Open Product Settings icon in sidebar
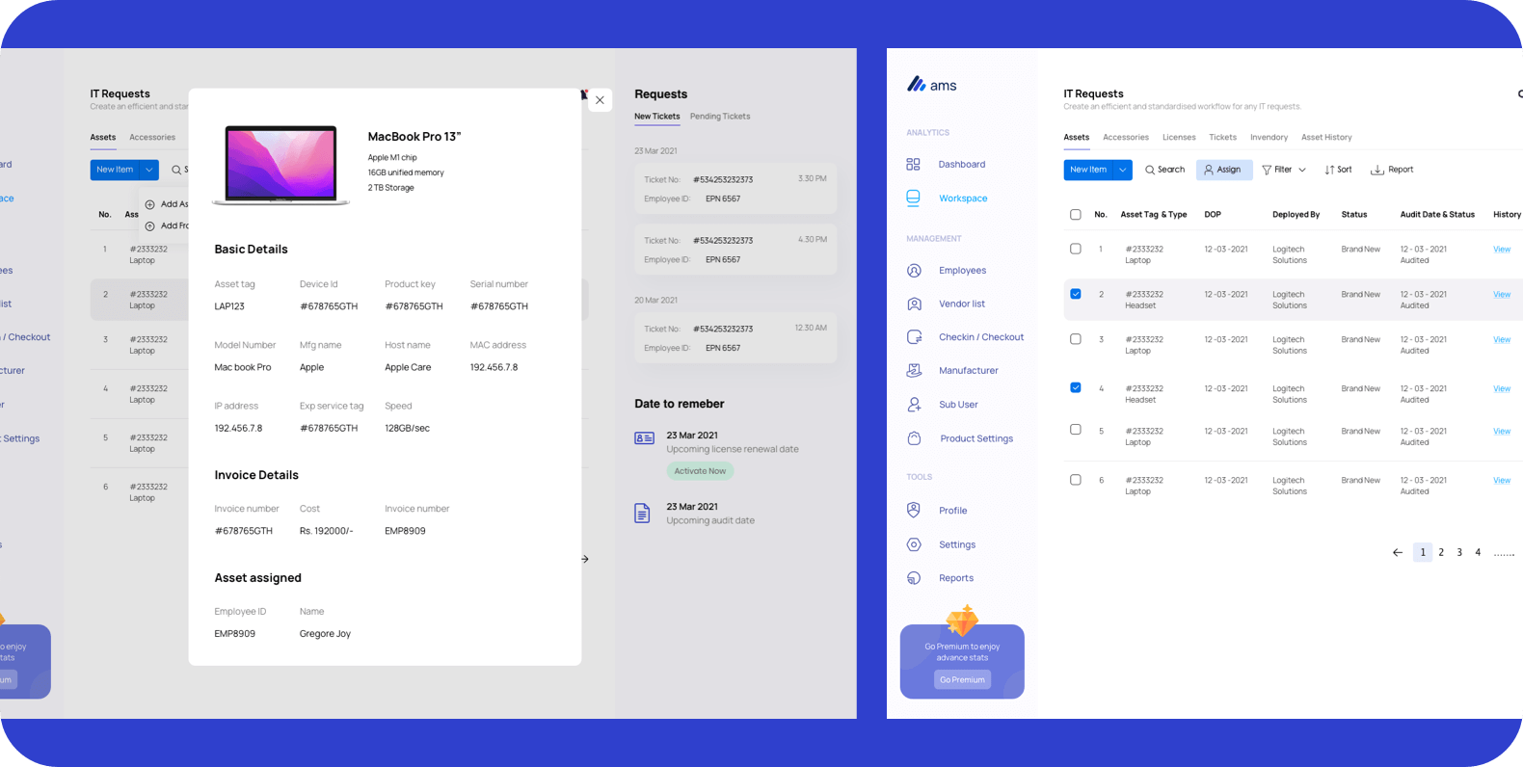 (x=914, y=438)
